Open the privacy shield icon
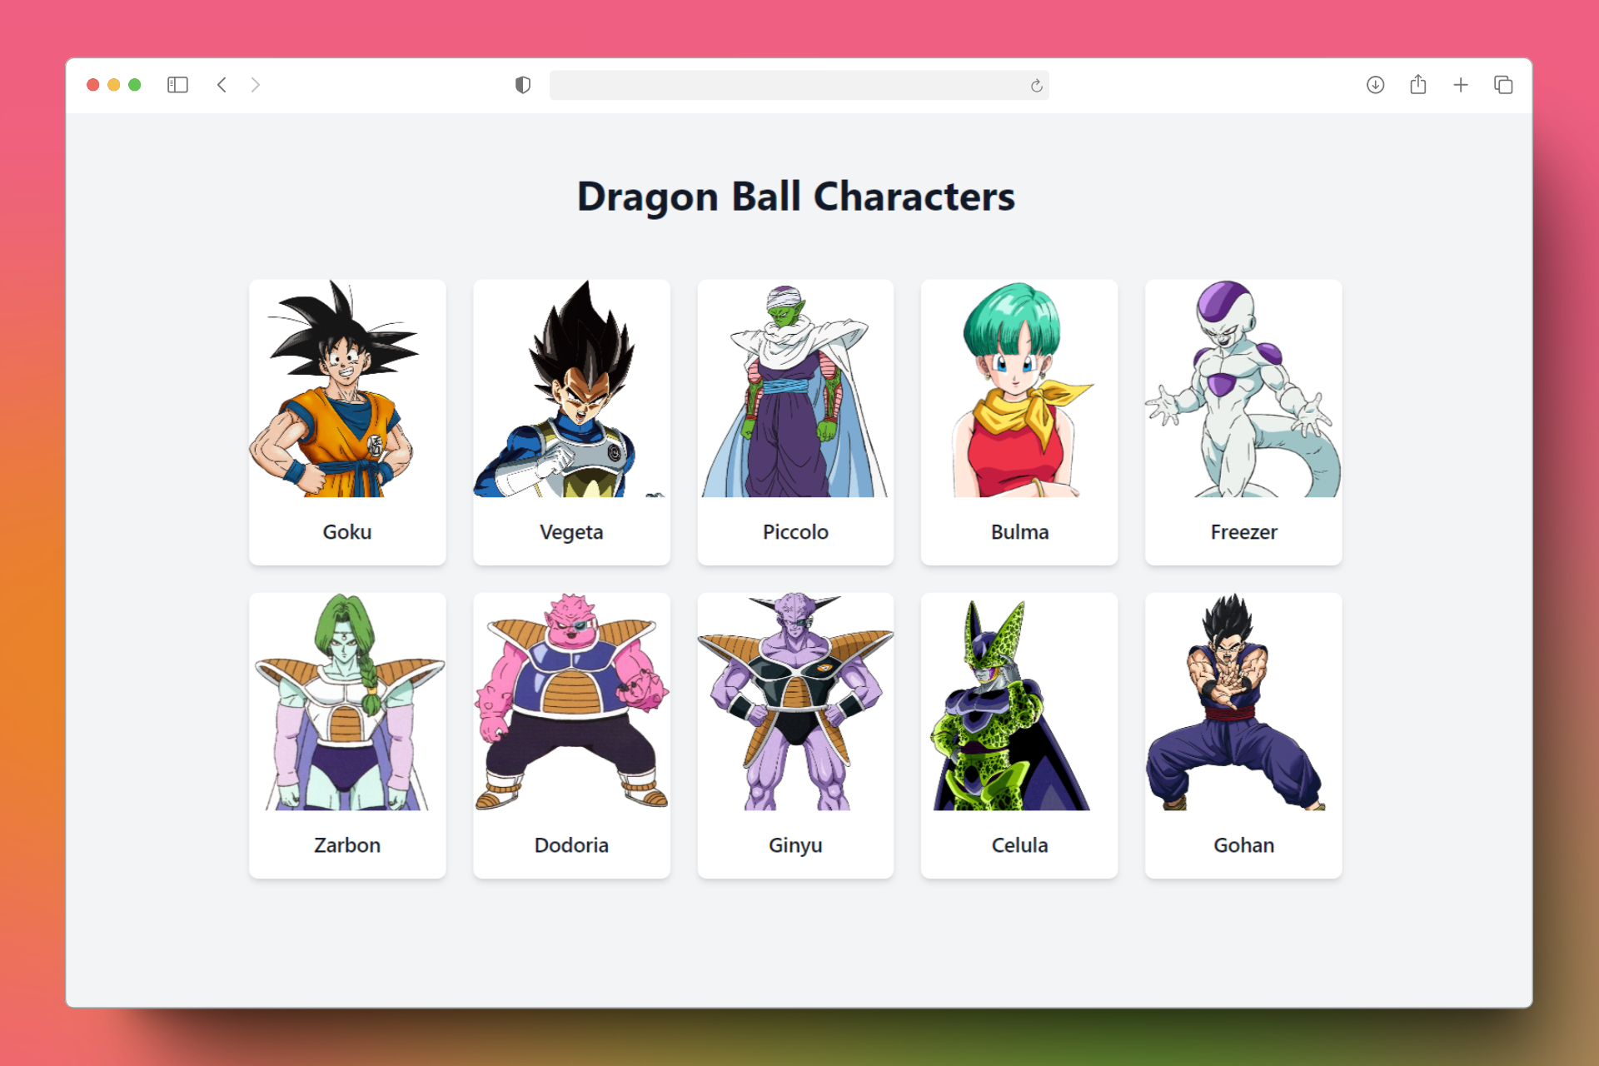The image size is (1599, 1066). coord(523,85)
